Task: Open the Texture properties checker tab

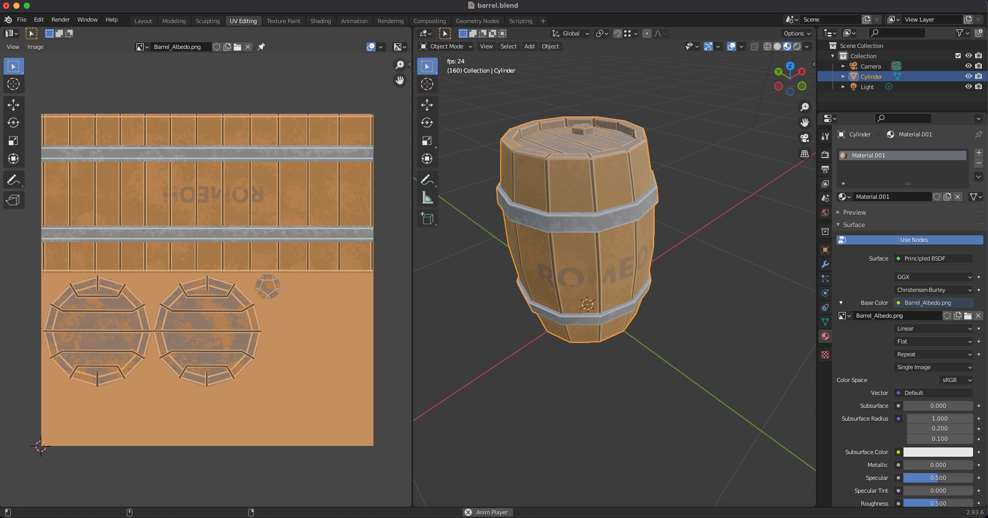Action: tap(825, 355)
